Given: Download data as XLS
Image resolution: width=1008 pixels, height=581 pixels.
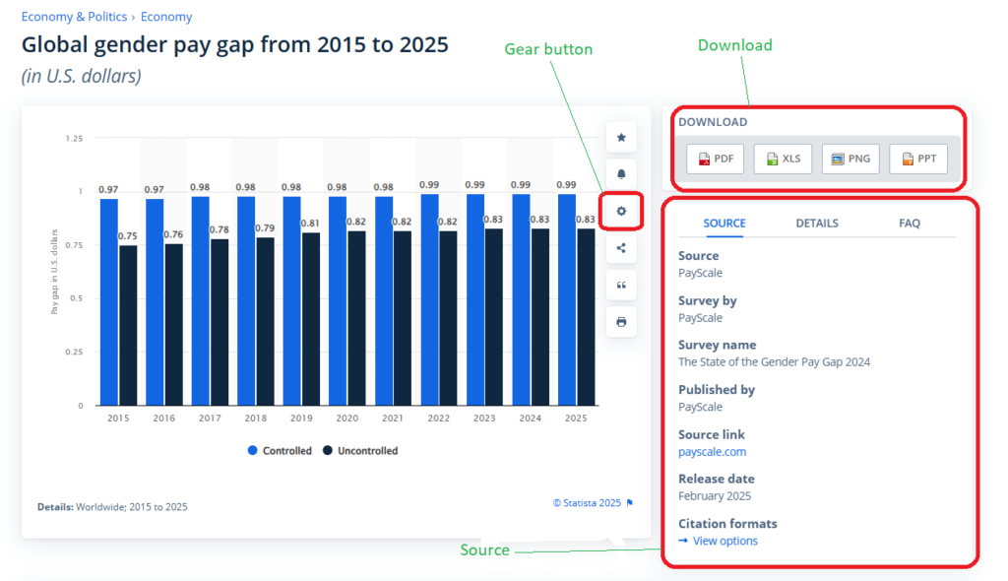Looking at the screenshot, I should coord(783,159).
